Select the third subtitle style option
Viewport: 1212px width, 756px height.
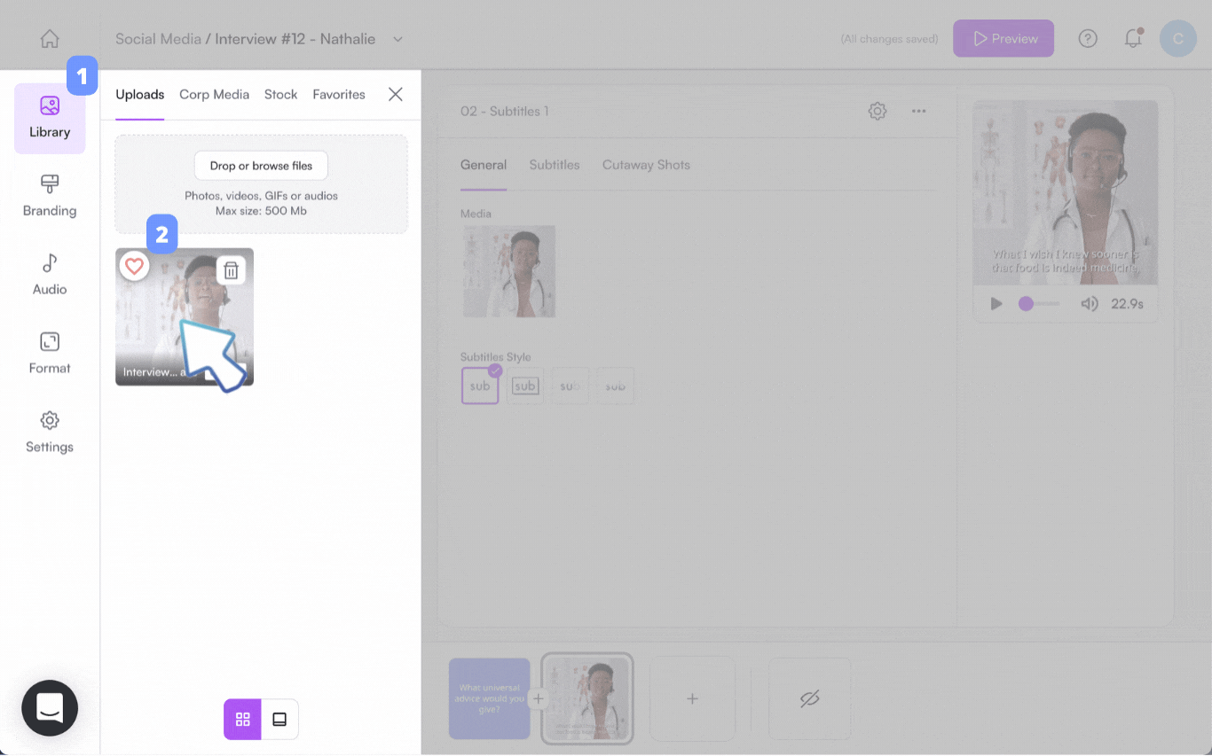pos(570,386)
